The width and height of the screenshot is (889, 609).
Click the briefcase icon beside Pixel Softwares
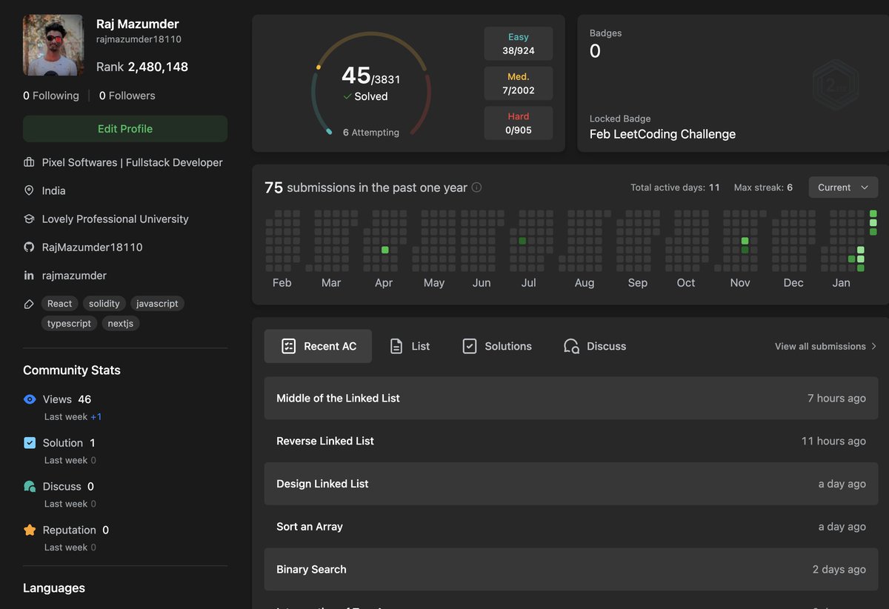[29, 162]
